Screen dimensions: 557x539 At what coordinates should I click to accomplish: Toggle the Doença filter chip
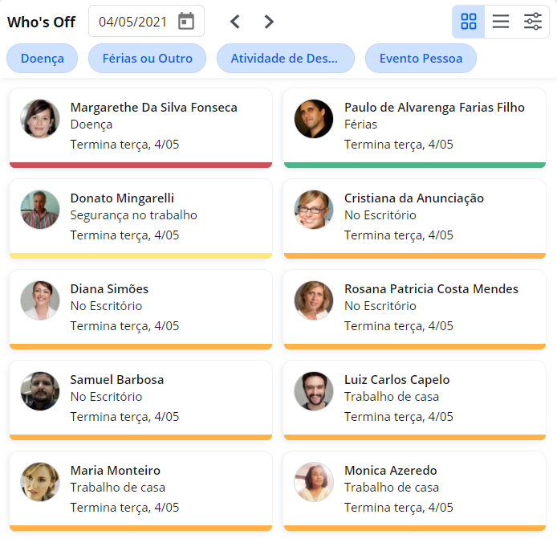[43, 59]
